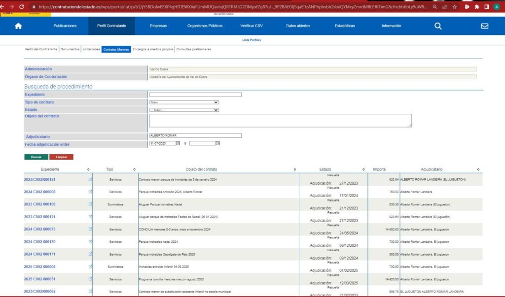The height and width of the screenshot is (297, 505).
Task: Sort table by Expediente column
Action: (x=88, y=169)
